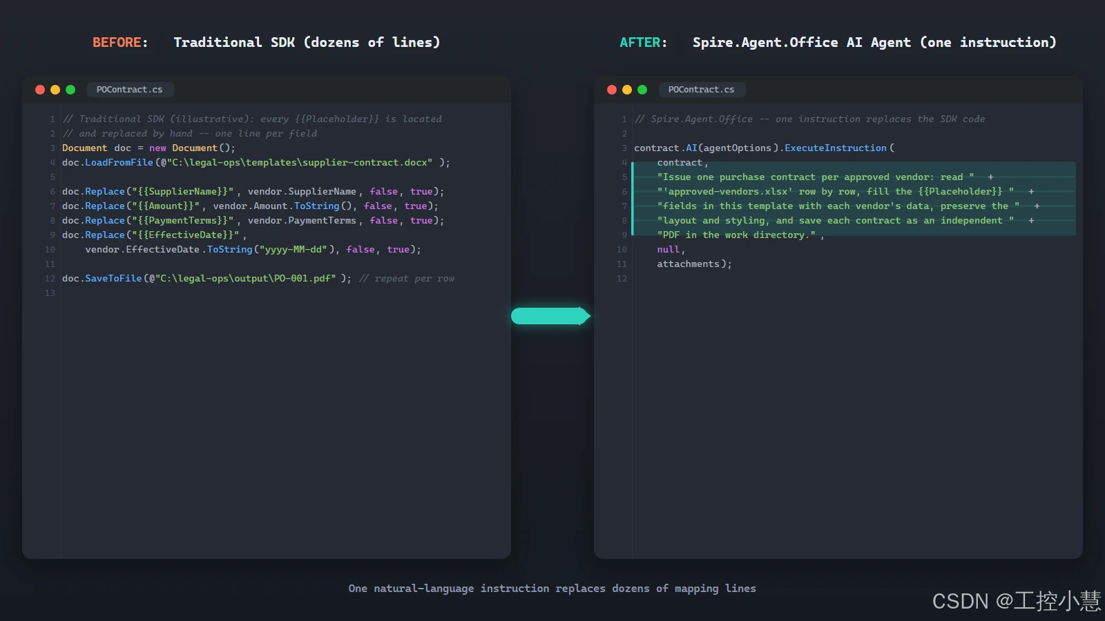Click the doc.SaveToFile PO-001.pdf line
1105x621 pixels.
206,278
